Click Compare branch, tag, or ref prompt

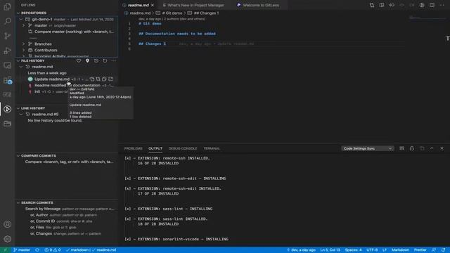(67, 162)
